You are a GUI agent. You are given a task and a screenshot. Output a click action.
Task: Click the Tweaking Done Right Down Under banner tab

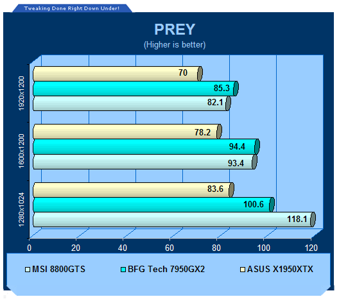pos(72,8)
